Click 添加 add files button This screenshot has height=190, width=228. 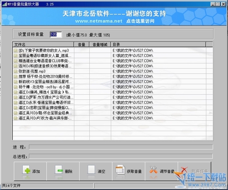[x=30, y=171]
